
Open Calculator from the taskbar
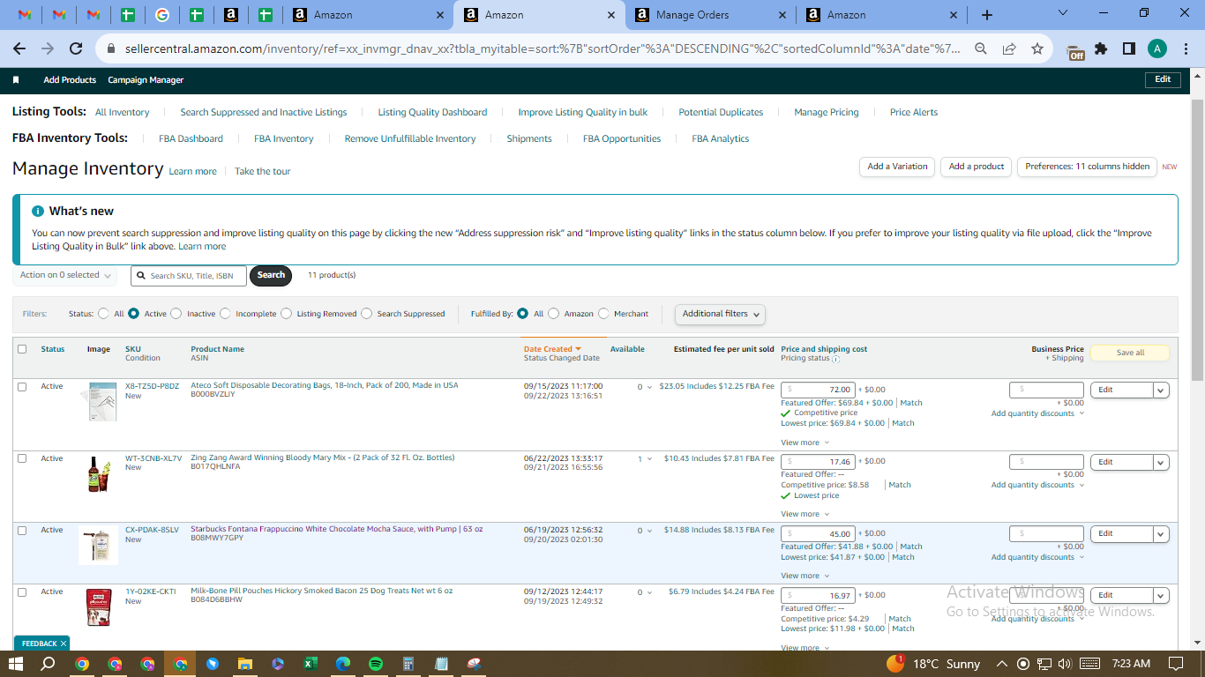(x=408, y=664)
